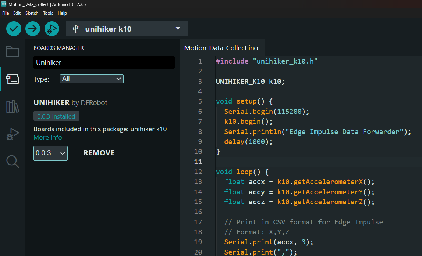Click the float accz declaration line
The width and height of the screenshot is (422, 256).
pos(299,202)
